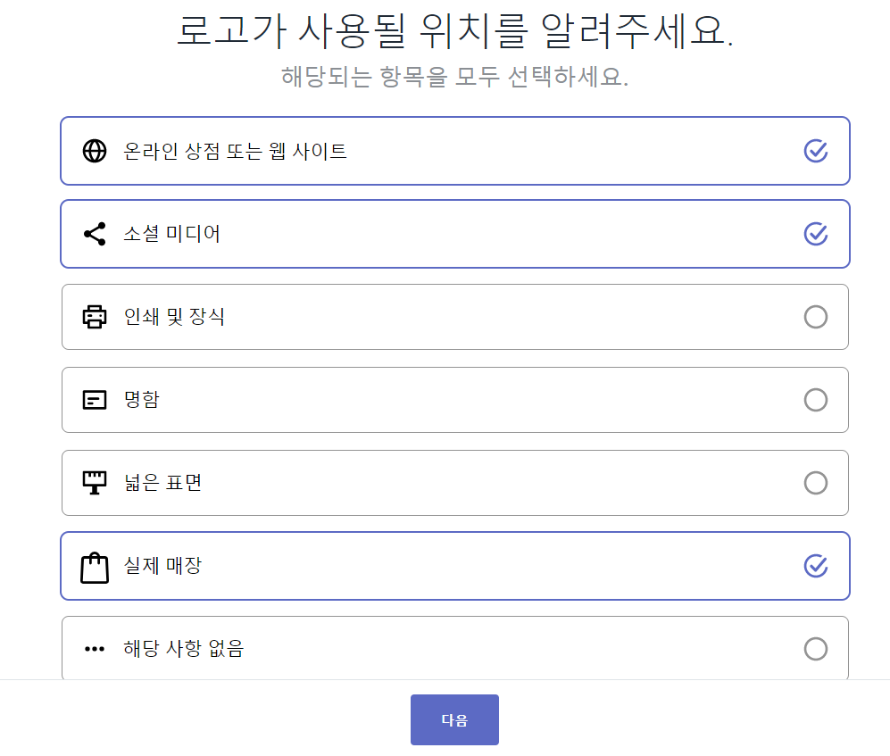Click the blue checkmark on 온라인 상점 option
This screenshot has width=890, height=756.
coord(815,153)
